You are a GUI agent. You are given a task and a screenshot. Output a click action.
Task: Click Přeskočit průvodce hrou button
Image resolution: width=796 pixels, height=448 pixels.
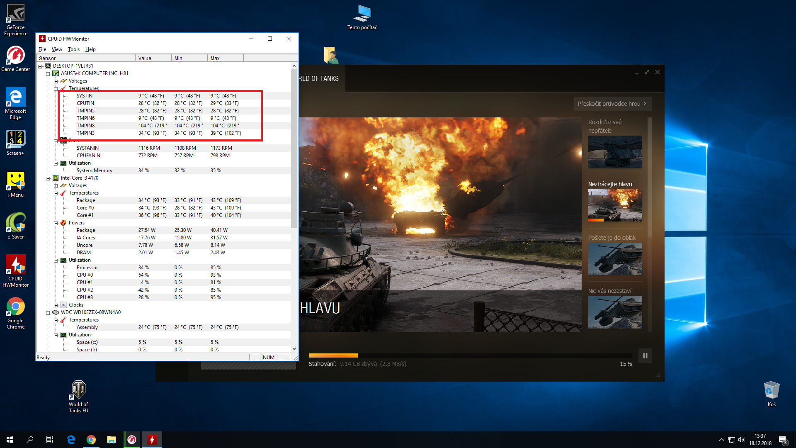pyautogui.click(x=612, y=104)
